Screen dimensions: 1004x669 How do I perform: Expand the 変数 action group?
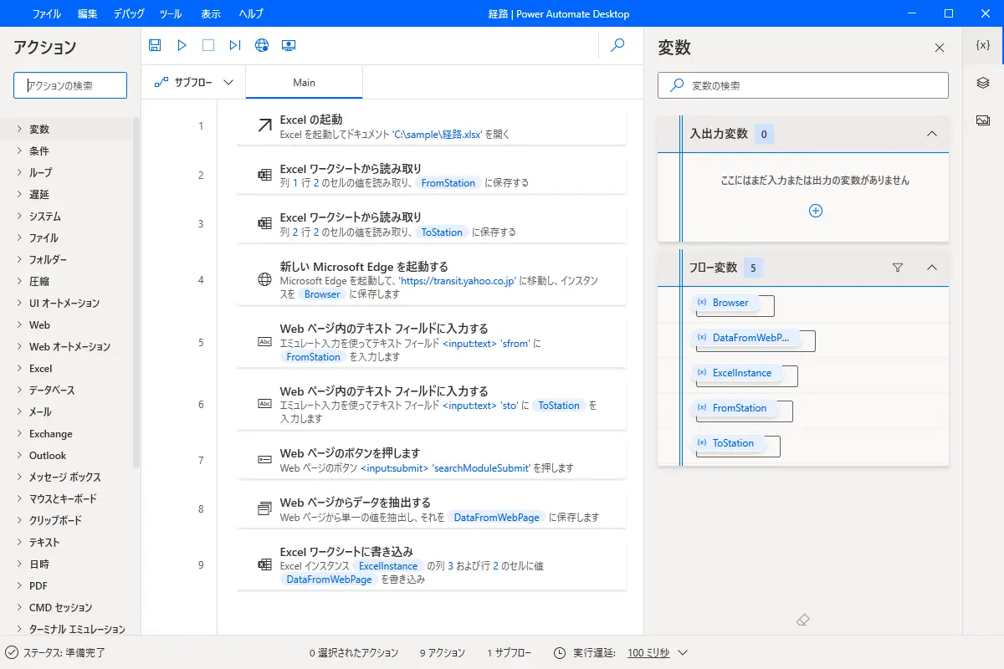coord(20,130)
